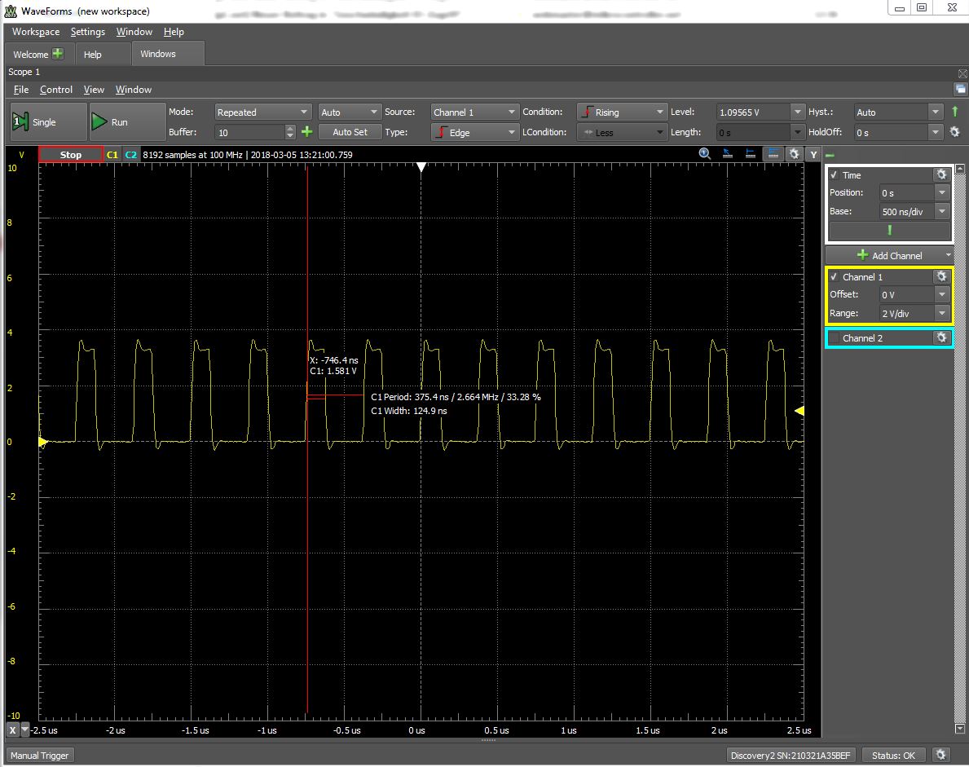The image size is (969, 767).
Task: Open the top Window menu
Action: pos(134,32)
